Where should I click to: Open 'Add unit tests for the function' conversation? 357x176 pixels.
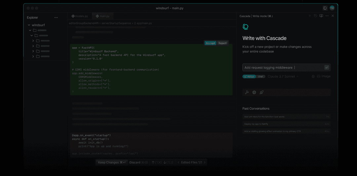pos(286,117)
